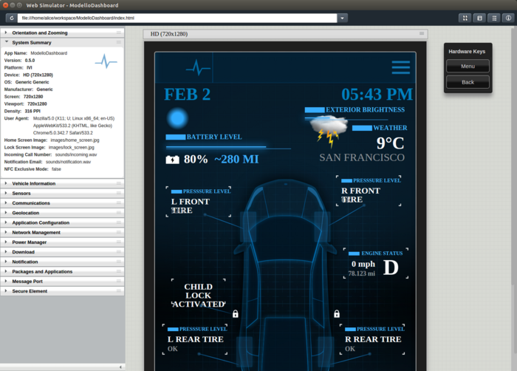
Task: Click the left panel horizontal scrollbar arrow
Action: coord(120,367)
